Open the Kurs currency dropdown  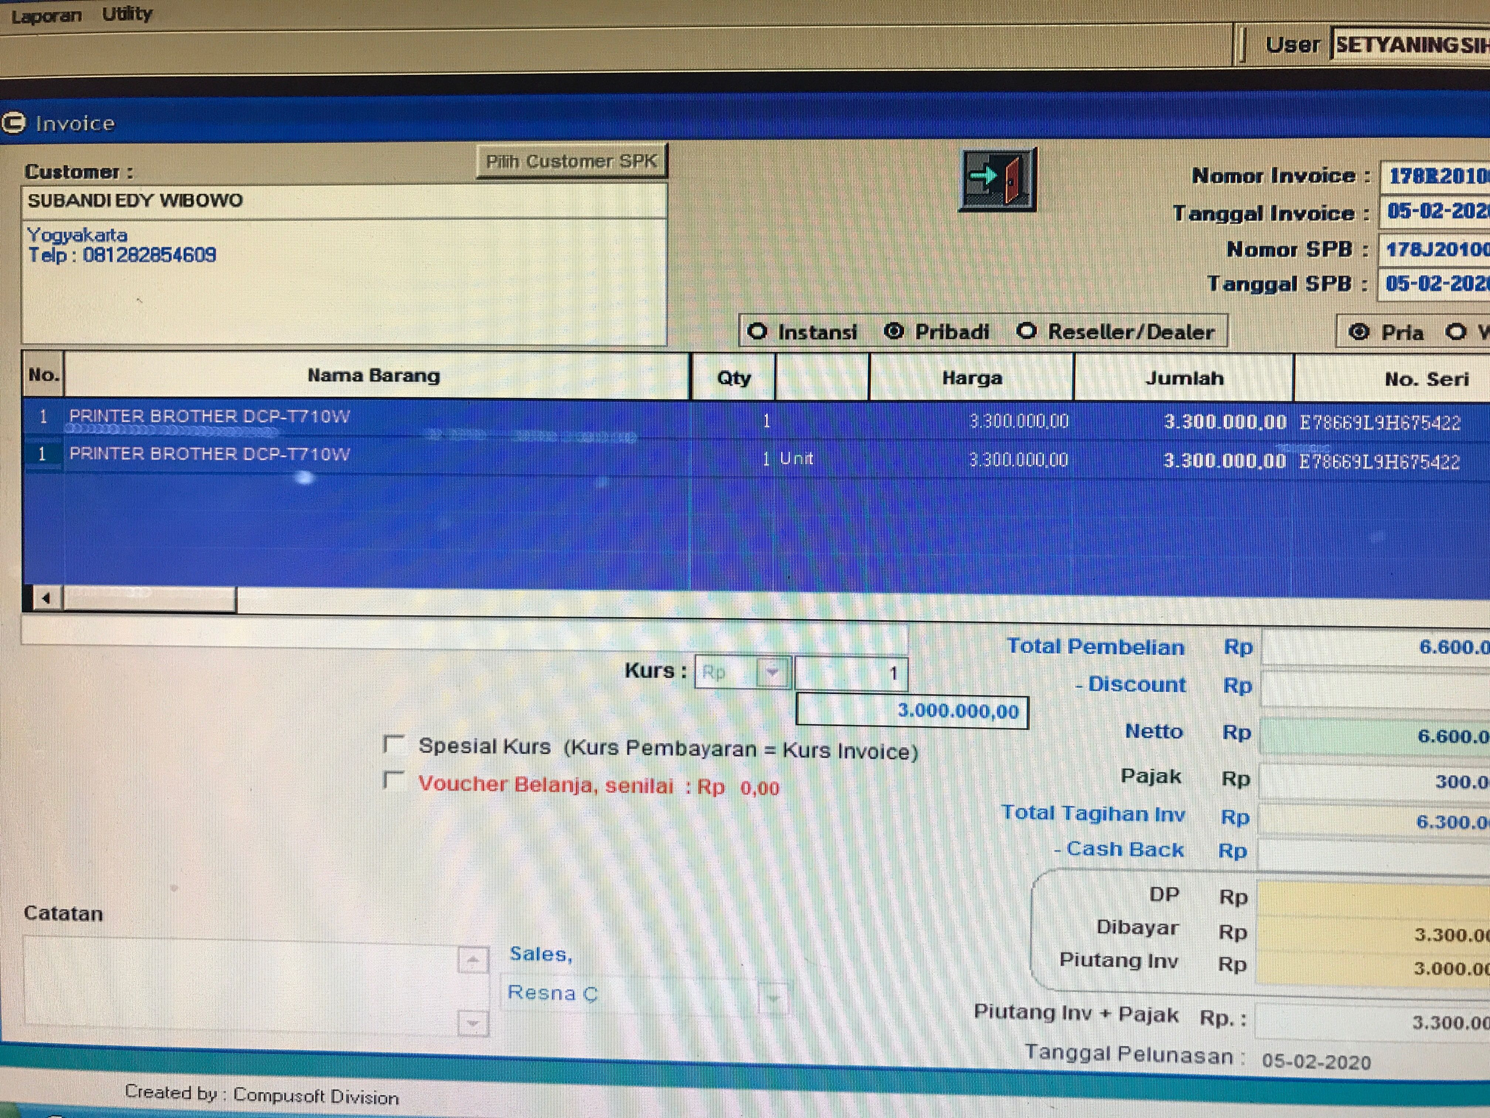click(x=773, y=672)
